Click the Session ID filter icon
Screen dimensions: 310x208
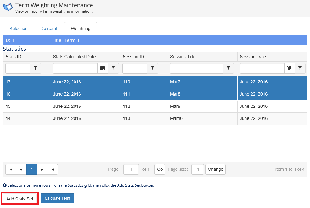[152, 68]
